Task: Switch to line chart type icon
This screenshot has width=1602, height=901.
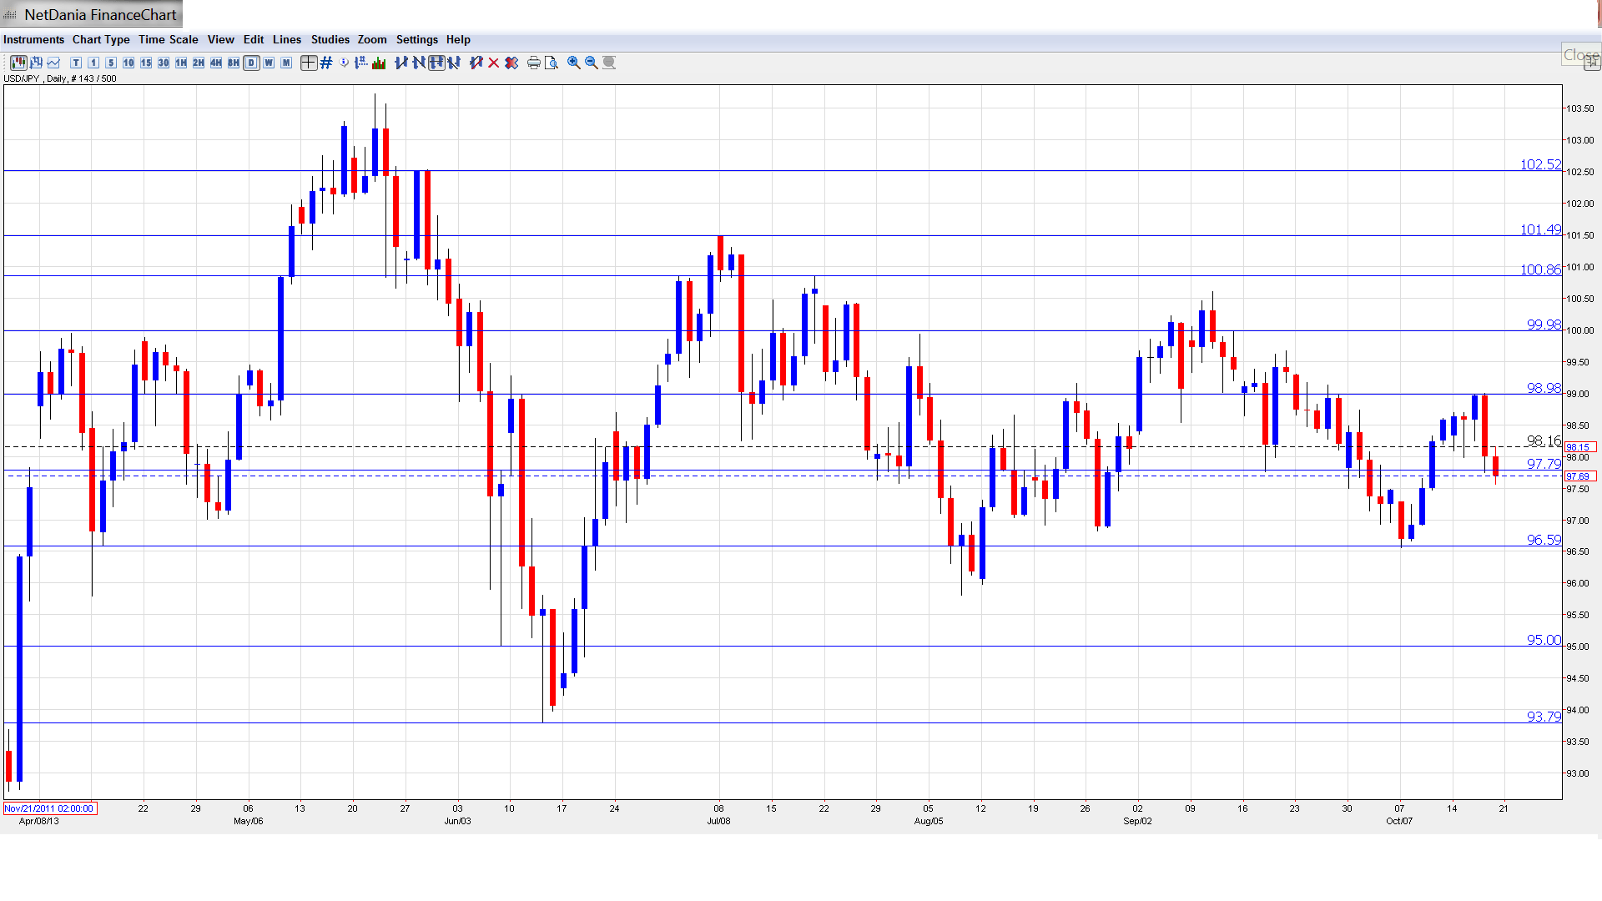Action: coord(53,63)
